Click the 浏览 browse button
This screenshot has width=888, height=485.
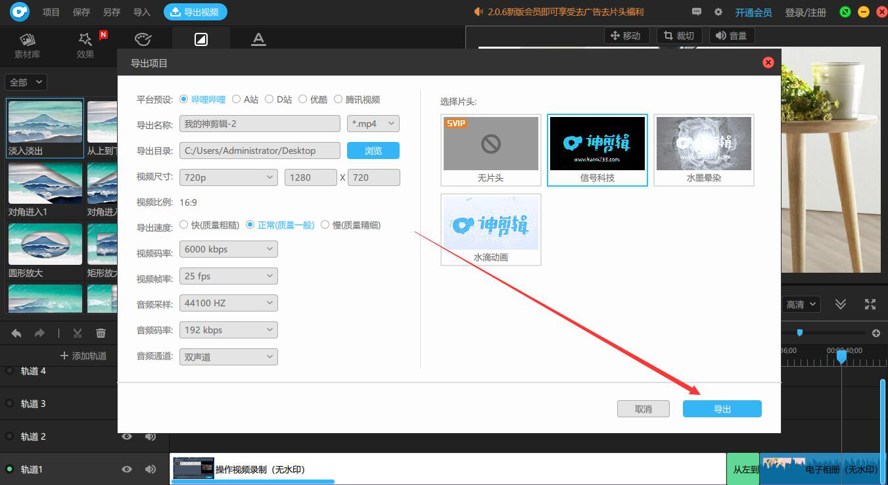373,150
